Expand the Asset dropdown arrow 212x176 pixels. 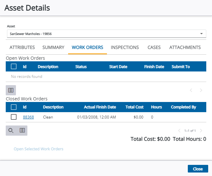[201, 34]
